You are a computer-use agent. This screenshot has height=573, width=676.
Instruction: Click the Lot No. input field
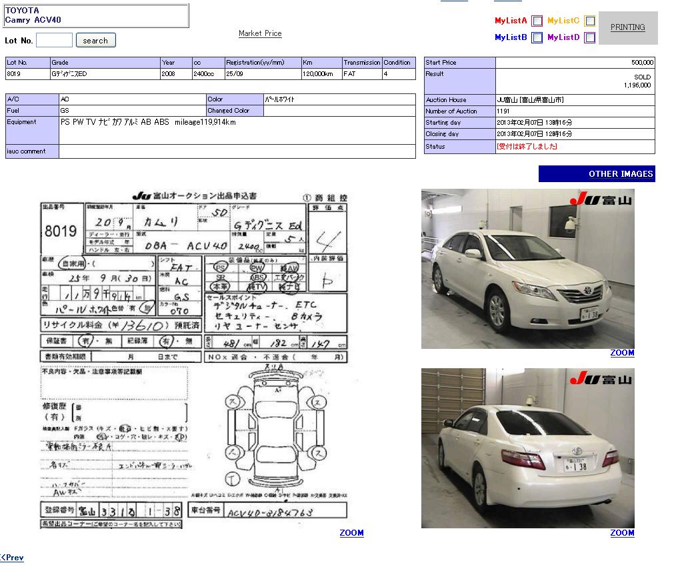click(x=54, y=40)
